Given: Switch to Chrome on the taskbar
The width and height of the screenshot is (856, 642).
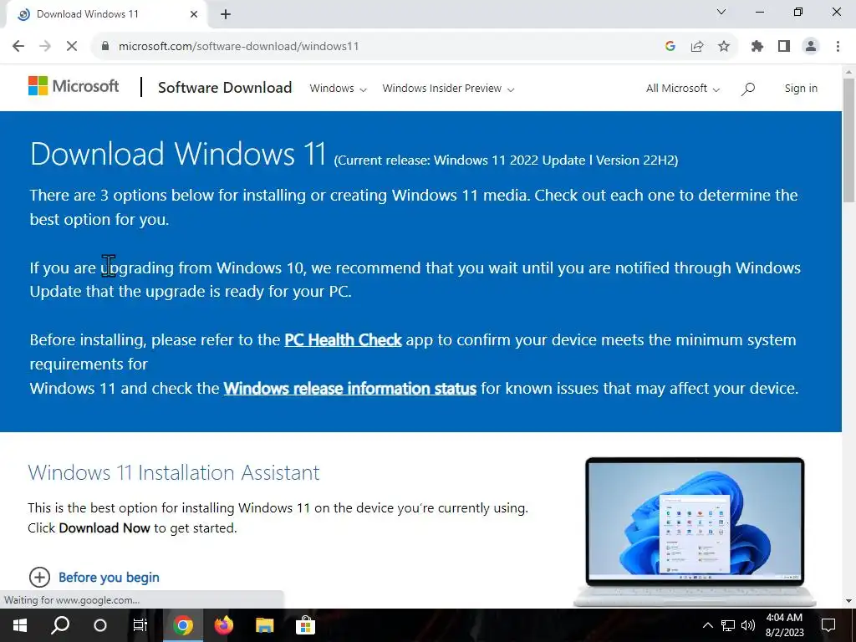Looking at the screenshot, I should [x=183, y=625].
